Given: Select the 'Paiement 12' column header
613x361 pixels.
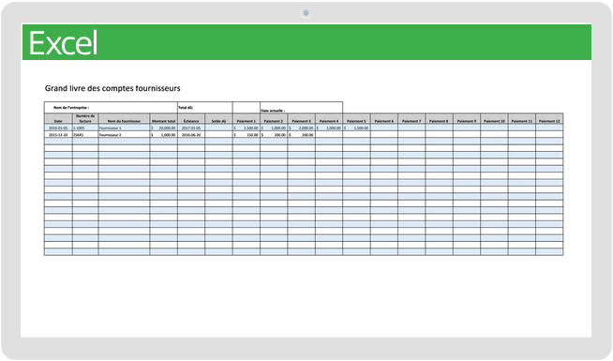Looking at the screenshot, I should click(x=549, y=118).
